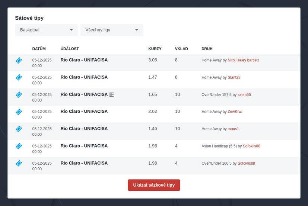Open the Basketbal sport dropdown
The image size is (308, 206).
click(x=46, y=30)
